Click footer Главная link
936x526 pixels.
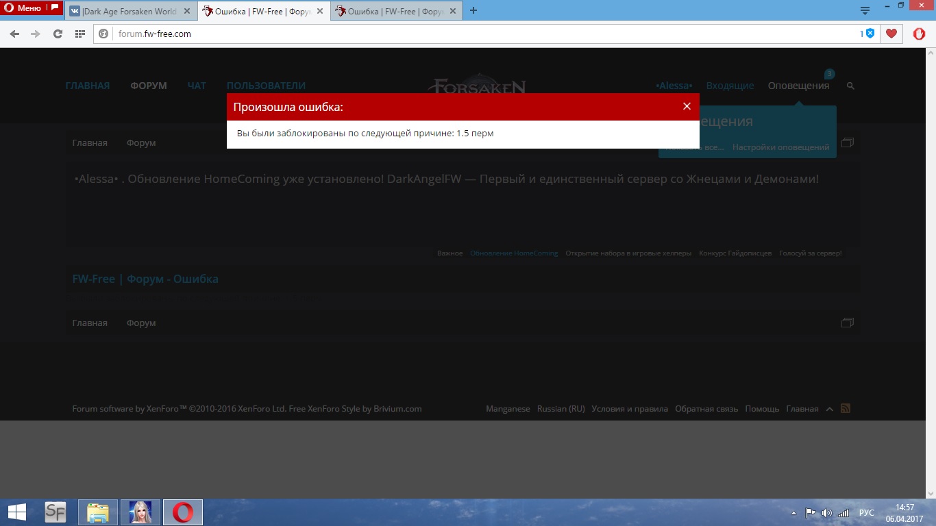click(x=802, y=409)
